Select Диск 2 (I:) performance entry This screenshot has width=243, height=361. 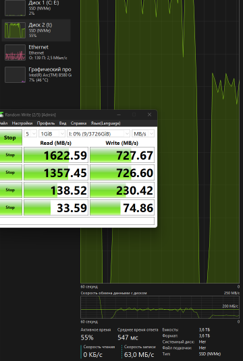(36, 30)
